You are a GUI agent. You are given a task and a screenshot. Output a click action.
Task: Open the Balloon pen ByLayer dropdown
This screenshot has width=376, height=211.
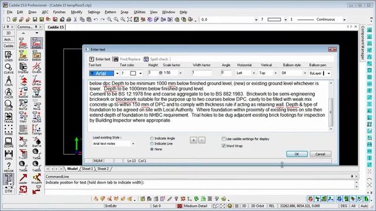click(328, 73)
